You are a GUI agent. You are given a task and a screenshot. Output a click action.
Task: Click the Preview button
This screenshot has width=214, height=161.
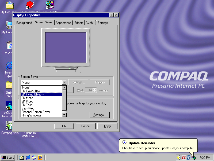pos(100,82)
